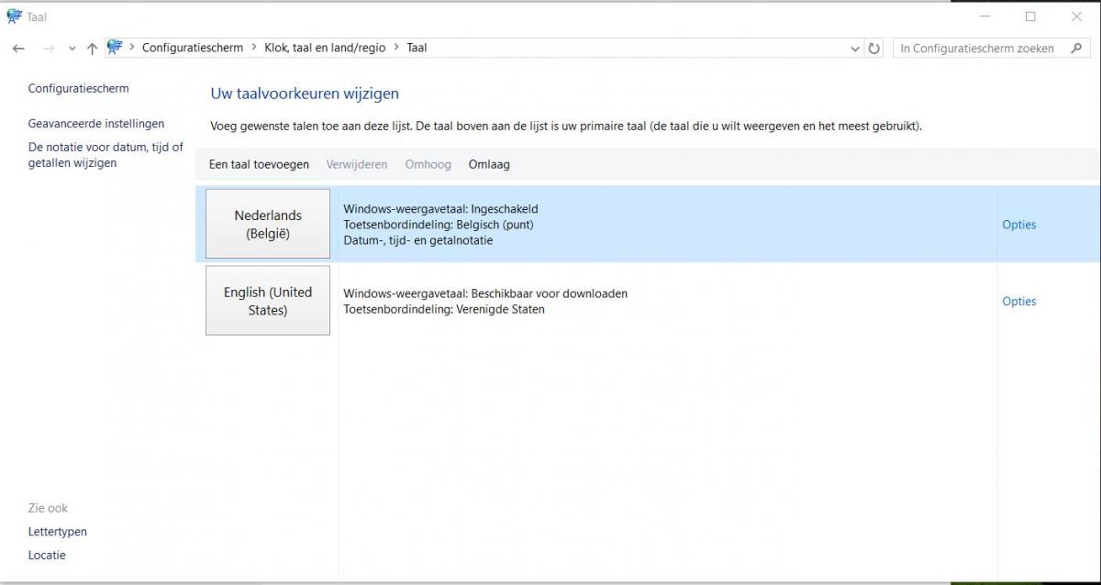The width and height of the screenshot is (1101, 585).
Task: Click the search magnifier icon
Action: pos(1077,49)
